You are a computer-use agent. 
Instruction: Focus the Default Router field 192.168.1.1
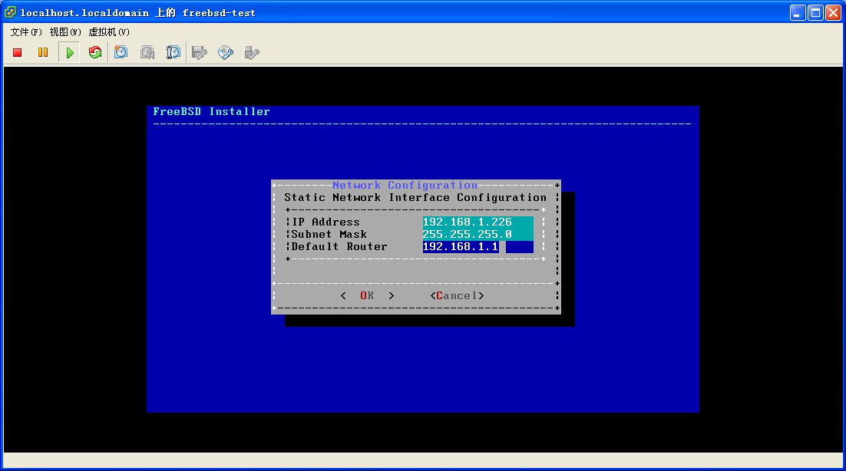(477, 247)
